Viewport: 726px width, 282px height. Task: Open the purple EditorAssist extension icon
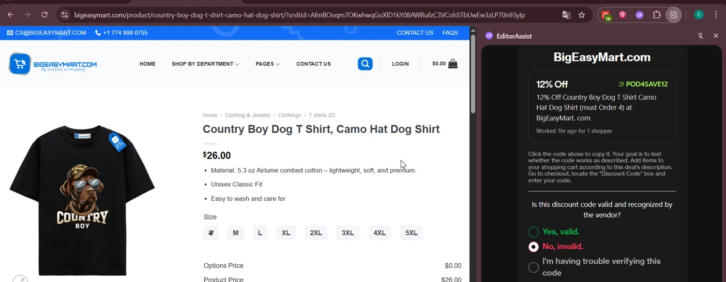639,15
